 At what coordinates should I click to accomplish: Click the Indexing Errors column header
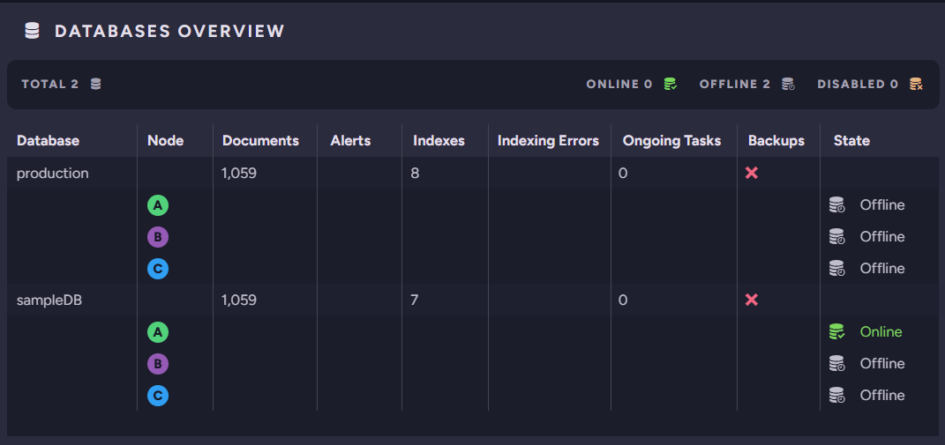(x=549, y=141)
